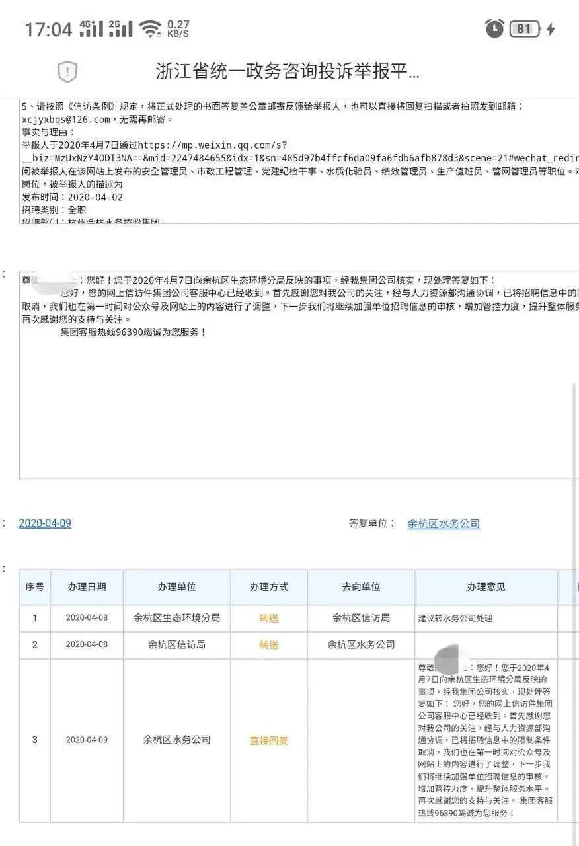The height and width of the screenshot is (846, 579).
Task: Click the mp.weixin.qq.com URL in the complaint text
Action: [x=300, y=151]
